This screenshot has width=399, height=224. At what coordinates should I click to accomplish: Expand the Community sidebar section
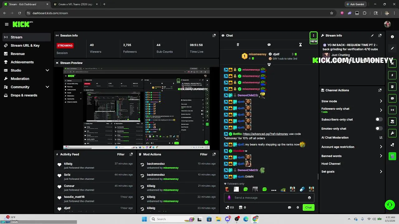pyautogui.click(x=47, y=87)
